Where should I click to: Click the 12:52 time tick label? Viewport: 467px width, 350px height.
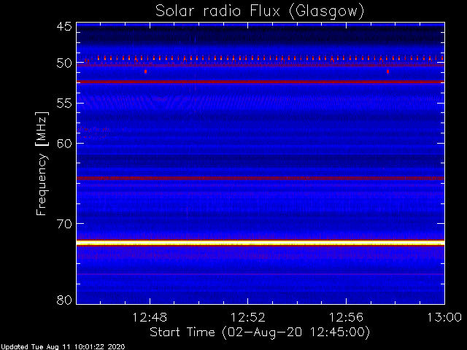tap(248, 318)
